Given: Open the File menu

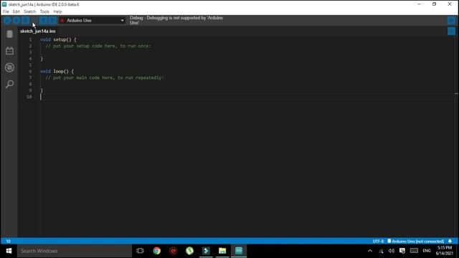Looking at the screenshot, I should click(x=6, y=11).
